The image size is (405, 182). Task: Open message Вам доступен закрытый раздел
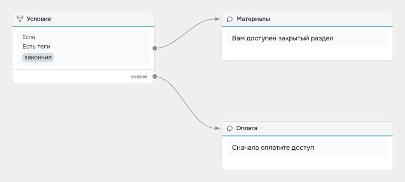coord(307,38)
